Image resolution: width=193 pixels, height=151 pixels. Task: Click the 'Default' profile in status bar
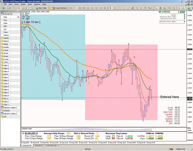[88, 149]
